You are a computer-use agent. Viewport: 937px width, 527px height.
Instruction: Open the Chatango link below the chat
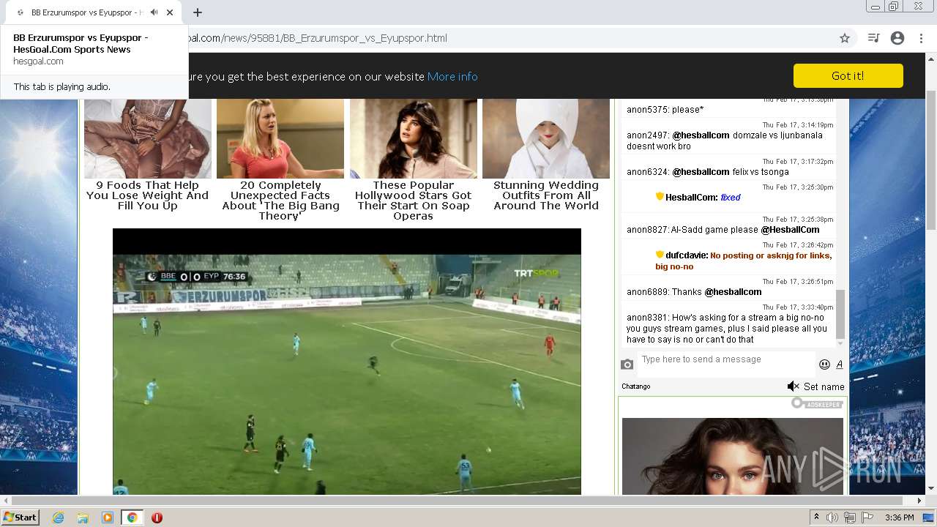[636, 386]
